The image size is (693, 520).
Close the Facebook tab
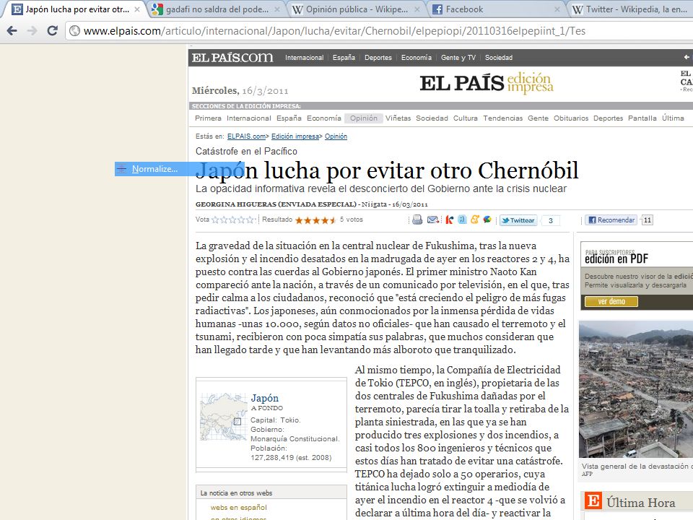pyautogui.click(x=557, y=9)
